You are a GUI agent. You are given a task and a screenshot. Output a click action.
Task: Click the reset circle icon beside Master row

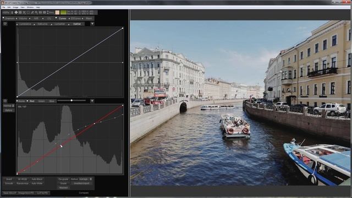5,101
